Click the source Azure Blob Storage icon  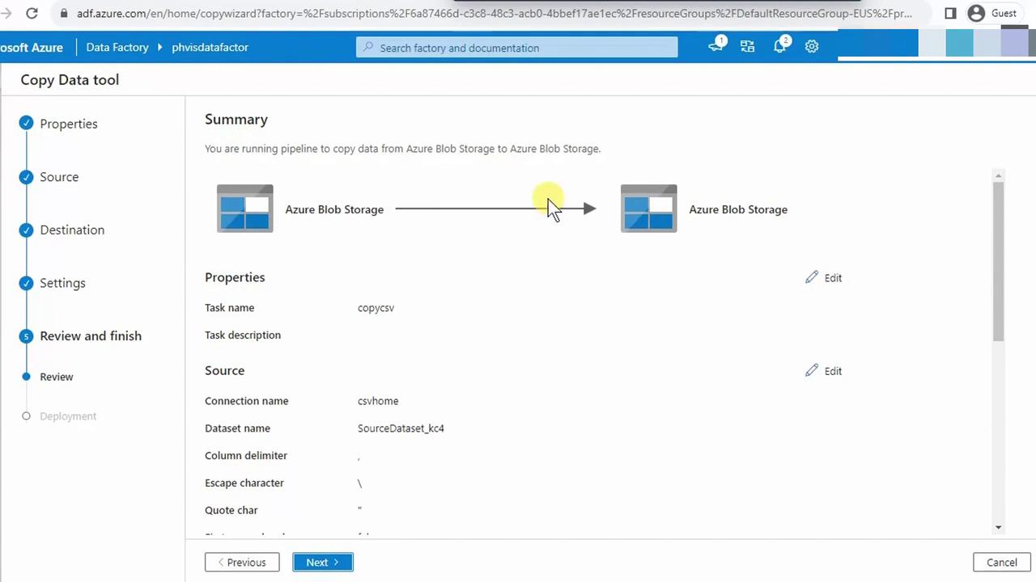[x=244, y=209]
